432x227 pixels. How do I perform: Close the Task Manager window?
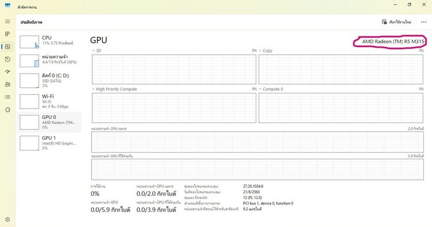(424, 5)
